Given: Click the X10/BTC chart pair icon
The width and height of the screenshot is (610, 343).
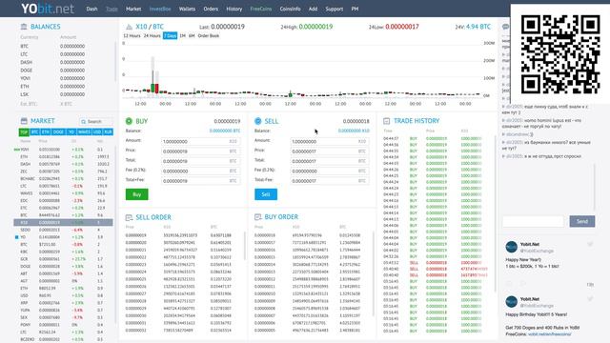Looking at the screenshot, I should [130, 27].
